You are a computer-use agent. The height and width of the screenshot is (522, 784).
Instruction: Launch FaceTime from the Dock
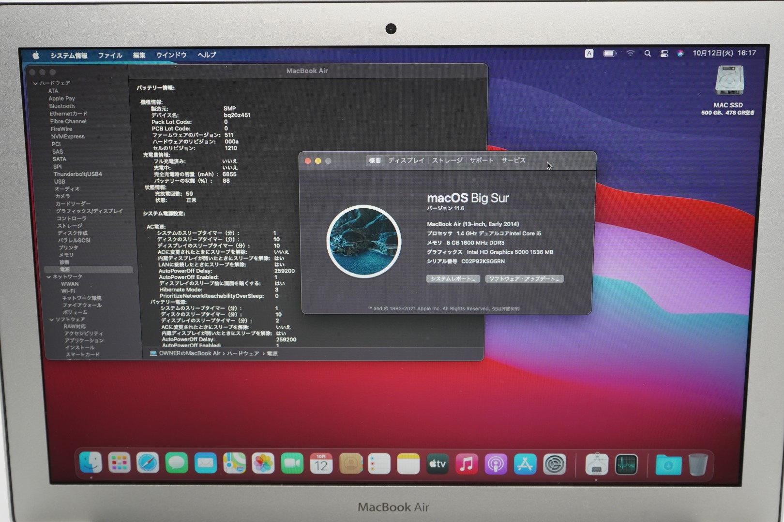[292, 464]
